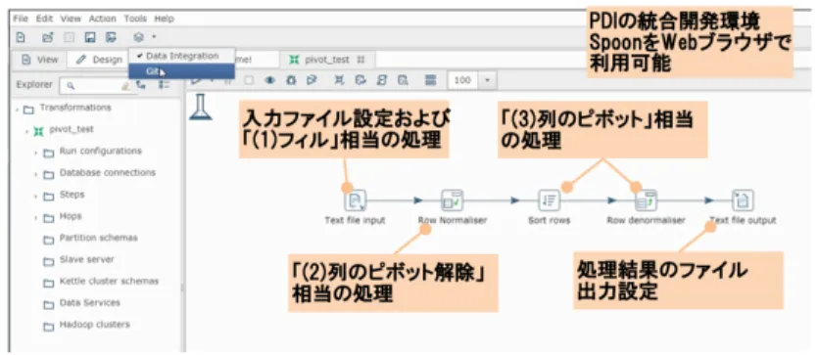Click the hop arrow between Sort rows and Row denormaliser
This screenshot has height=355, width=818.
(612, 200)
